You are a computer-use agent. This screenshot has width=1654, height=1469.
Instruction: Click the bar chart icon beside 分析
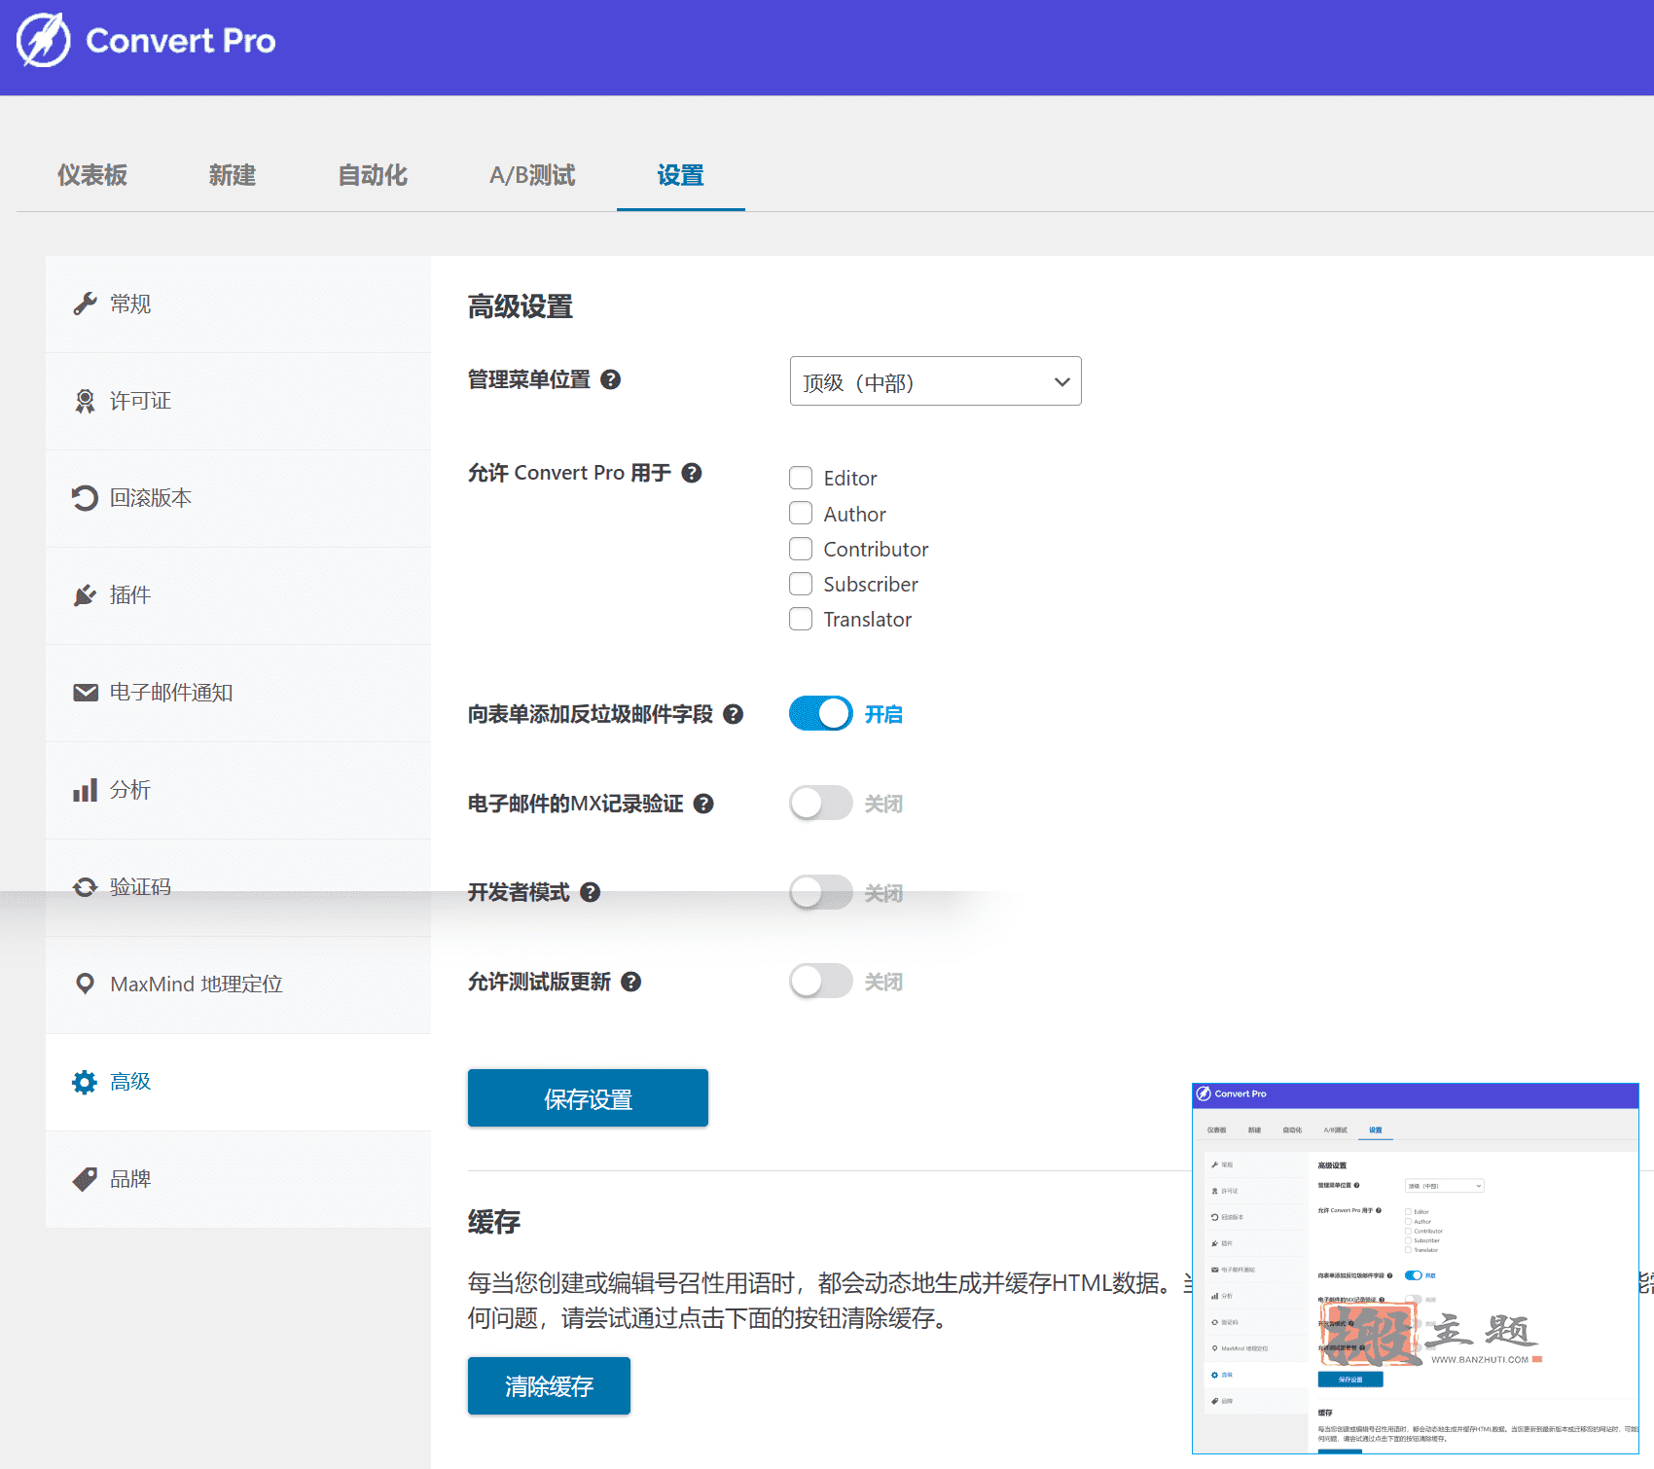85,790
